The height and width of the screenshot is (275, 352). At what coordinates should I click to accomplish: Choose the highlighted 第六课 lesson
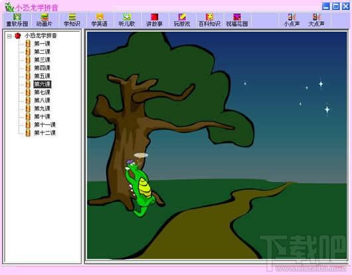[x=43, y=84]
